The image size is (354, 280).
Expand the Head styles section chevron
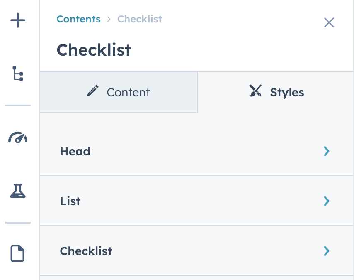click(x=327, y=151)
